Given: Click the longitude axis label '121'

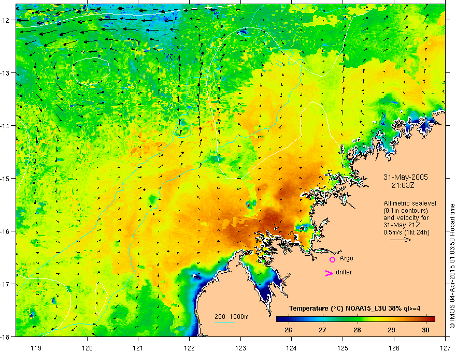Looking at the screenshot, I should tap(138, 348).
